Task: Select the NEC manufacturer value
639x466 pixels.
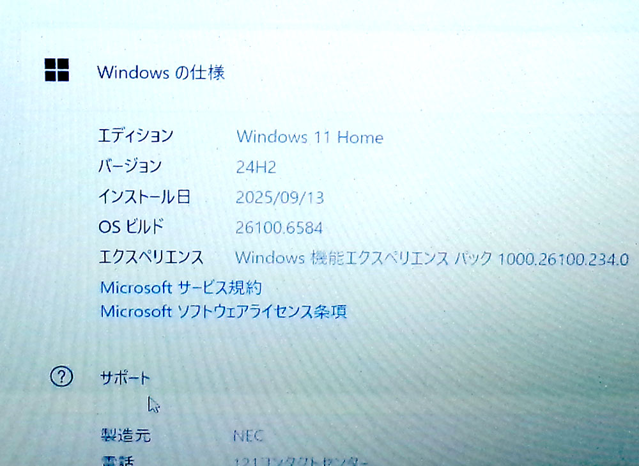Action: [x=248, y=437]
